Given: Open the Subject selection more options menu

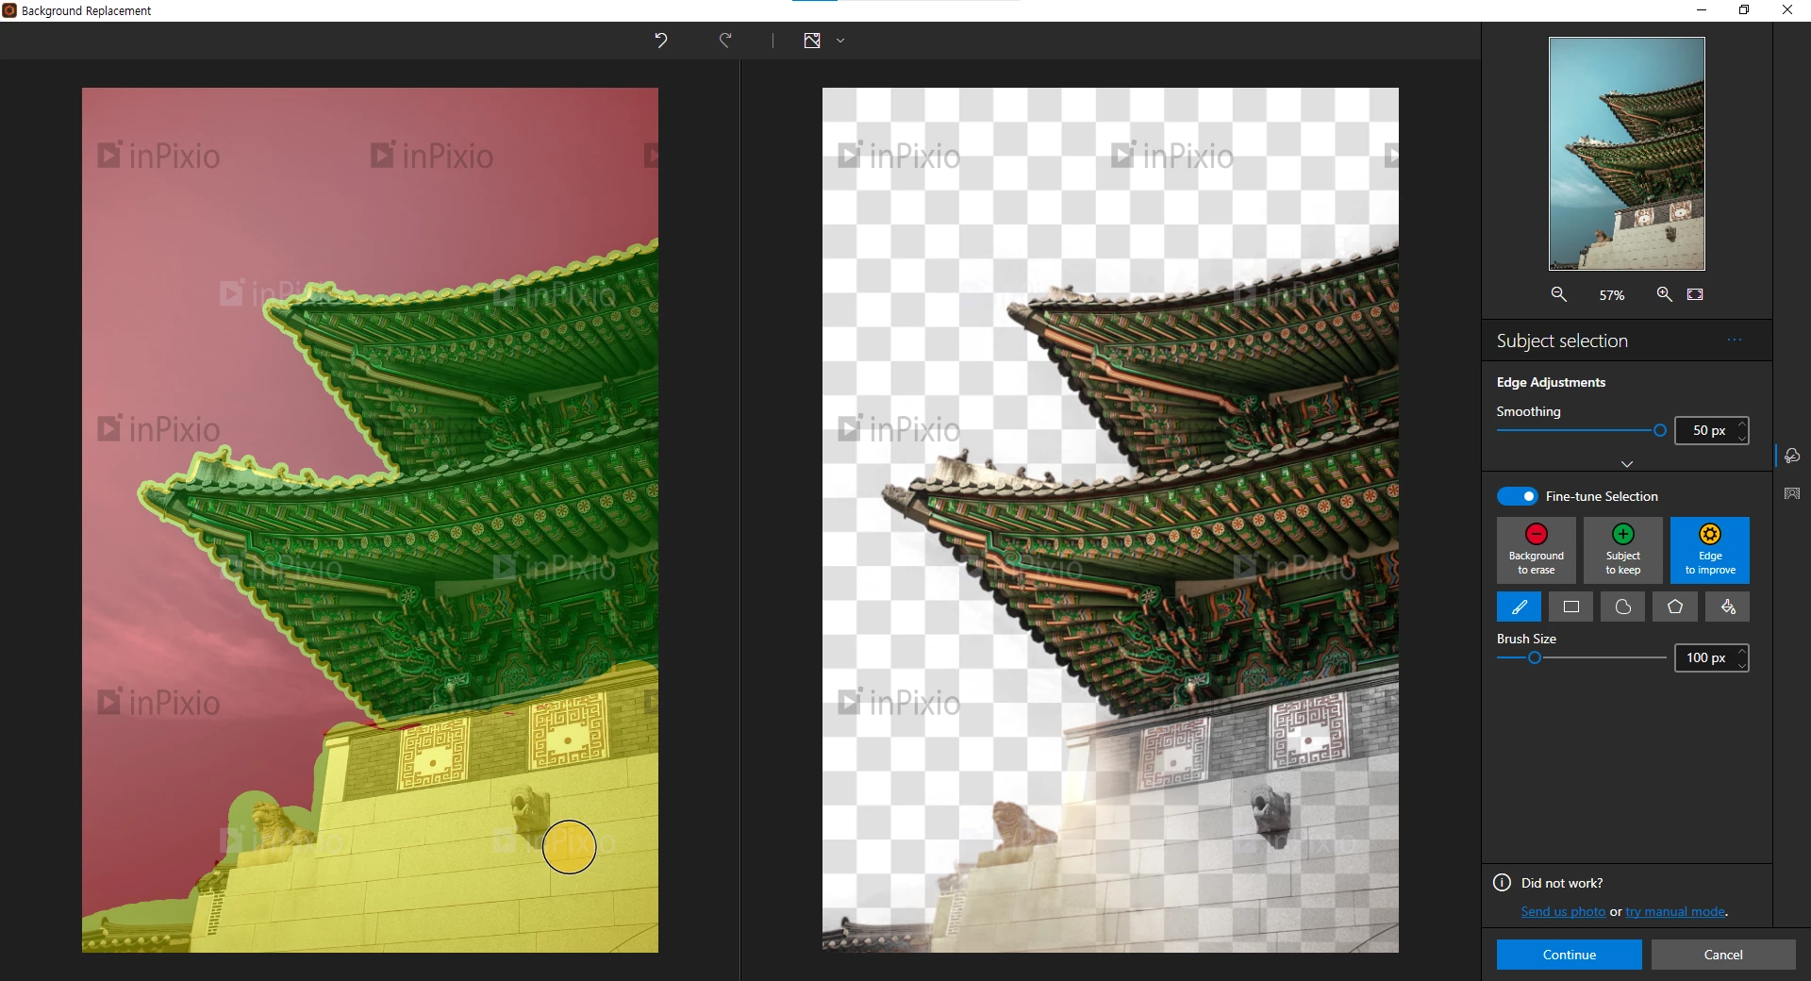Looking at the screenshot, I should point(1735,340).
